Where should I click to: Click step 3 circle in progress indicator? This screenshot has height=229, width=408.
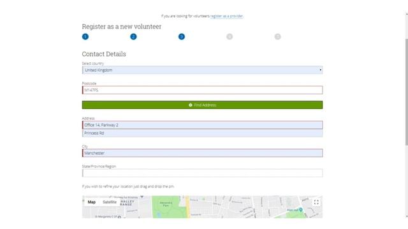coord(182,37)
